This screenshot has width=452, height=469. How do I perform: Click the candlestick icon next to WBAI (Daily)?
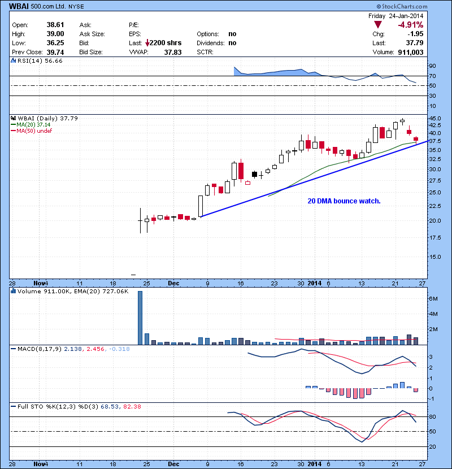pyautogui.click(x=13, y=118)
